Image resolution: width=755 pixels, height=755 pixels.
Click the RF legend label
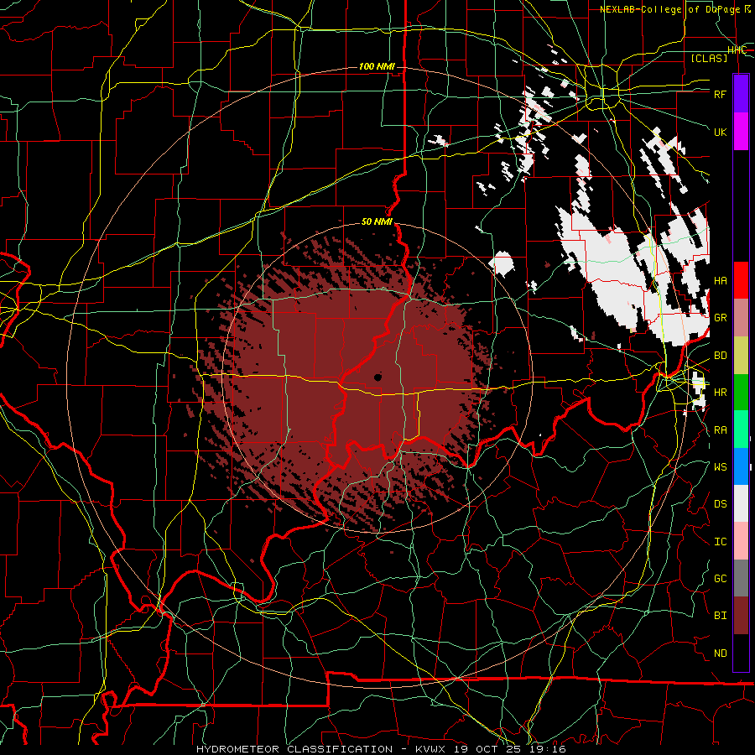click(x=721, y=94)
